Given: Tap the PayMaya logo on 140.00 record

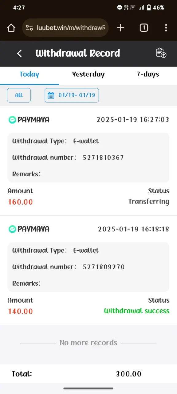Looking at the screenshot, I should click(x=29, y=229).
